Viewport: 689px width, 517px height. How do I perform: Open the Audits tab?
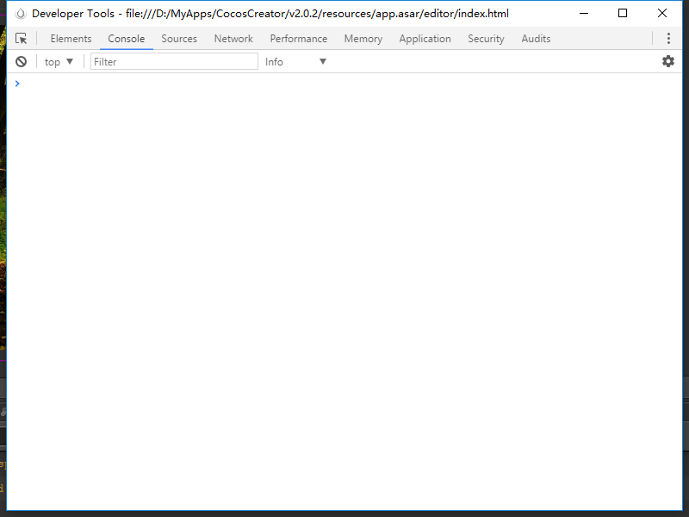click(536, 39)
